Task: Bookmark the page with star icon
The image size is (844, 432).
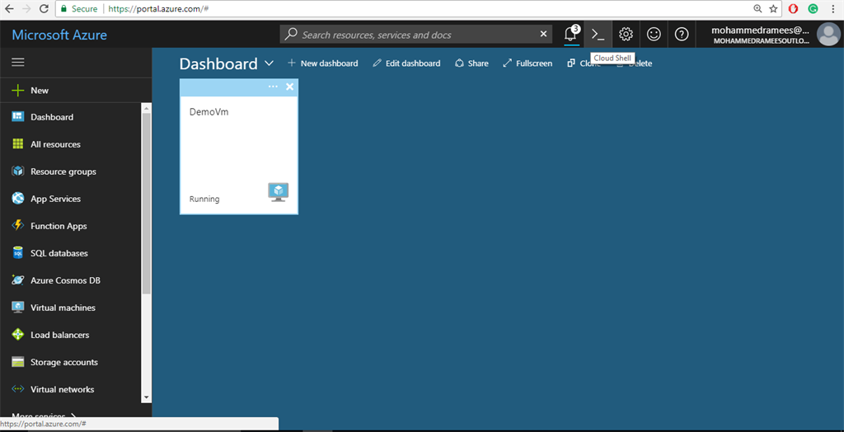Action: [773, 8]
